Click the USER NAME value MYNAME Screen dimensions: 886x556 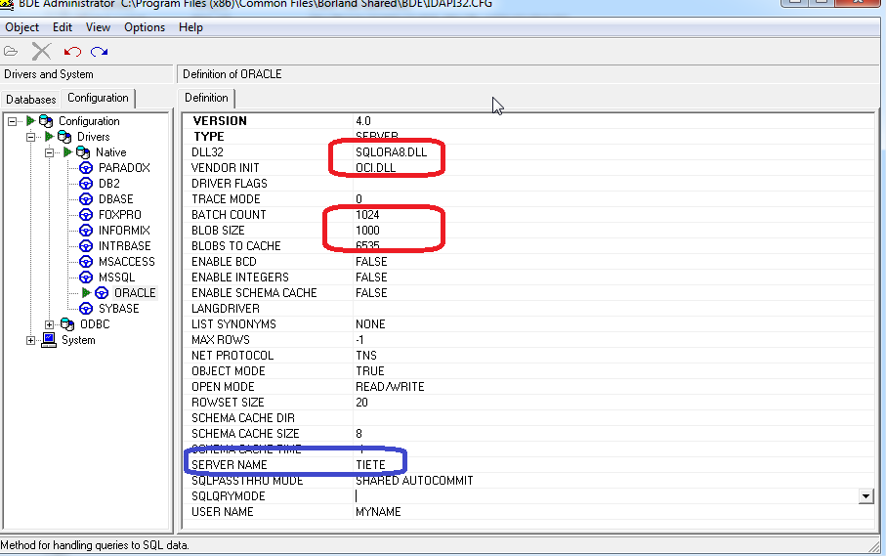point(378,512)
